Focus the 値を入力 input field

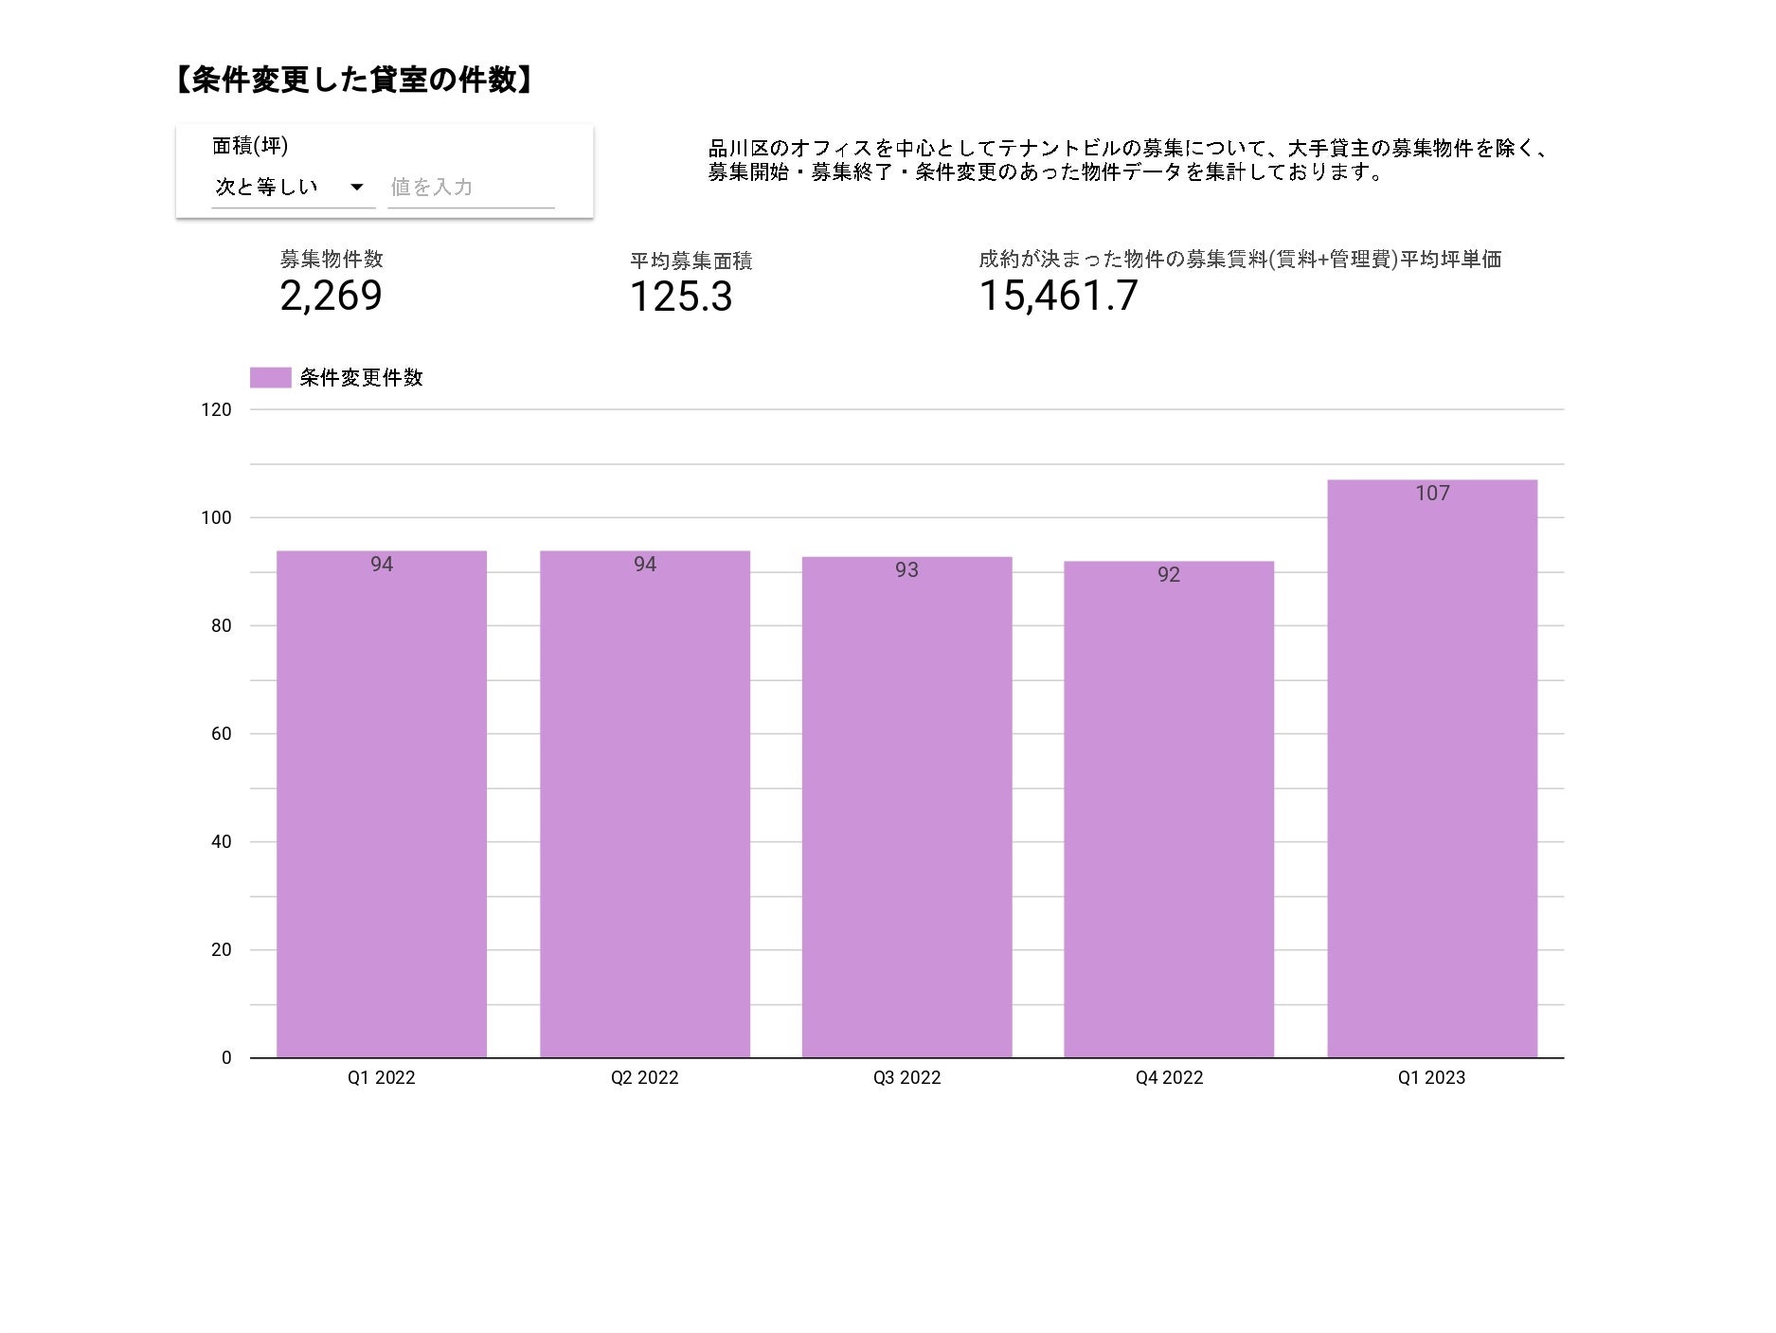coord(471,188)
